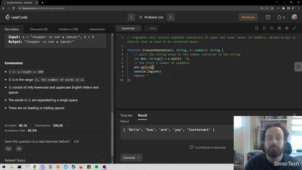This screenshot has height=170, width=302.
Task: Click the heart icon beside Contribute a testcase
Action: pos(192,147)
